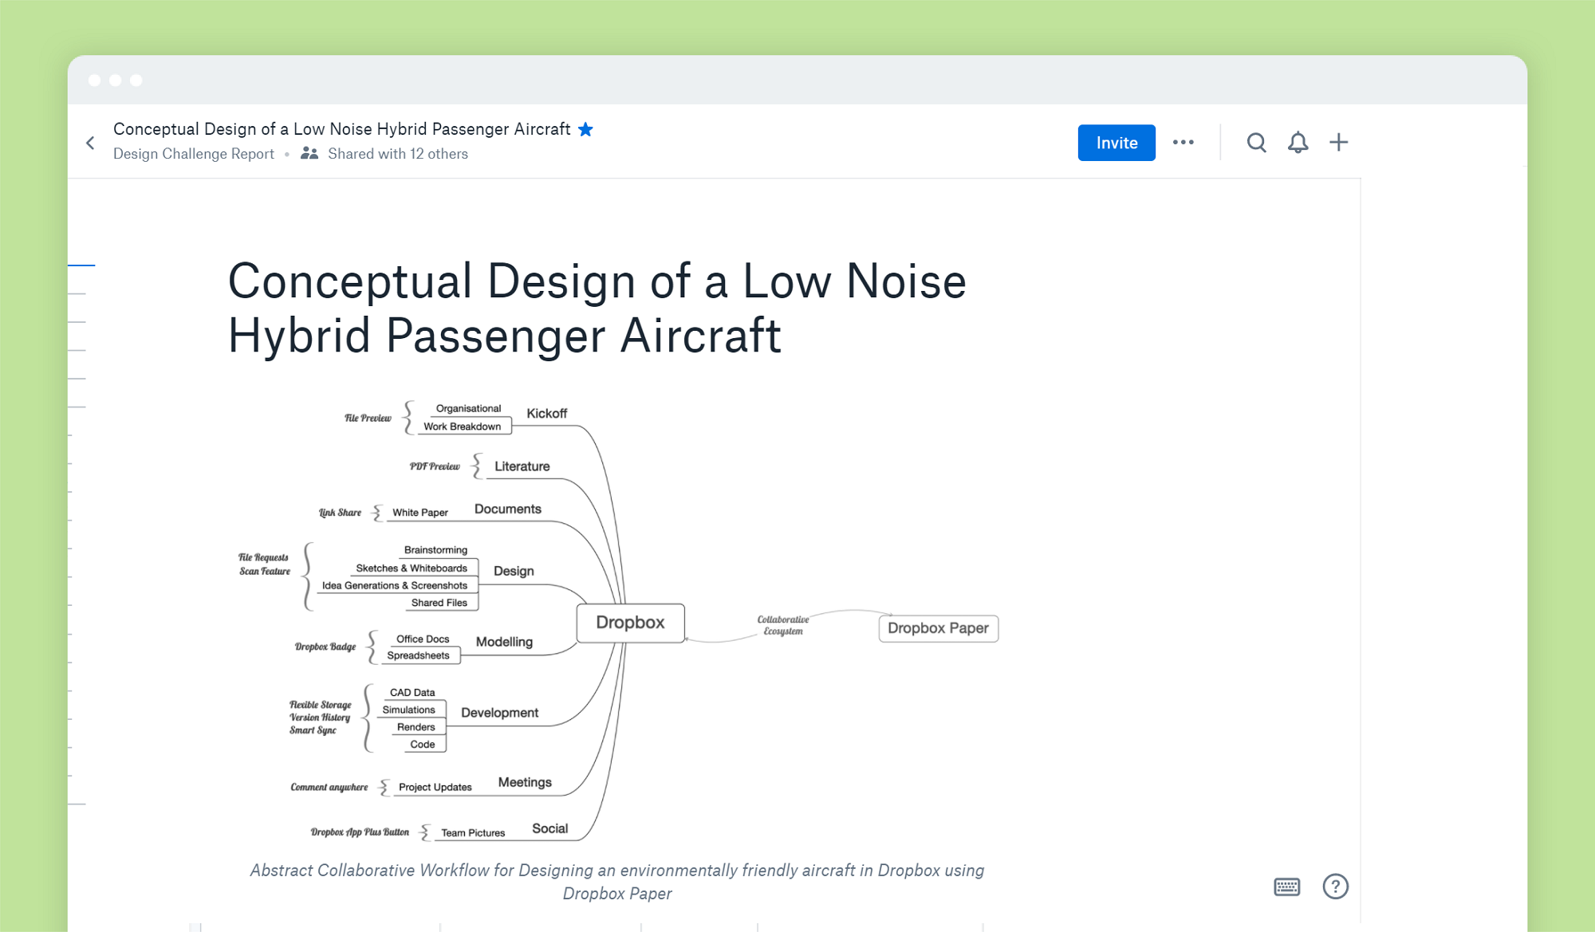Click the Design label in the diagram
Viewport: 1595px width, 932px height.
click(514, 571)
